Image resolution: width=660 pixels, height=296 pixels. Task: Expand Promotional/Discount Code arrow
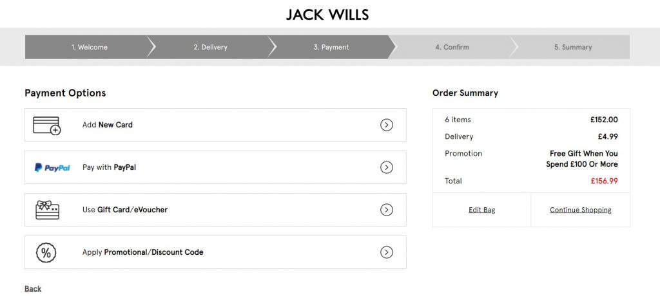pyautogui.click(x=386, y=252)
